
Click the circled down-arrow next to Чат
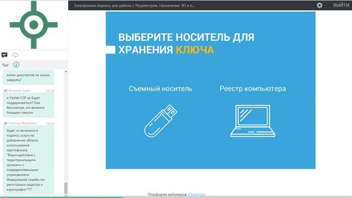point(16,65)
